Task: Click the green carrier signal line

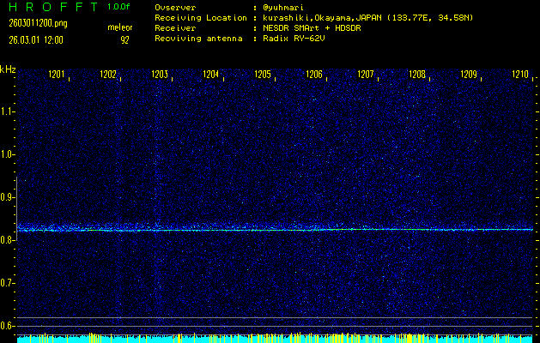Action: tap(275, 230)
